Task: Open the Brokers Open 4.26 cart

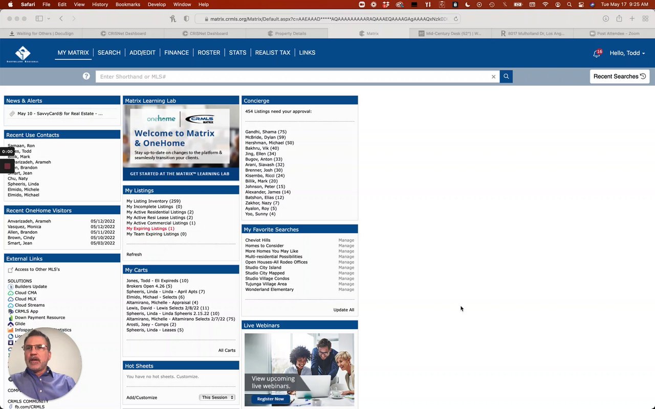Action: 149,286
